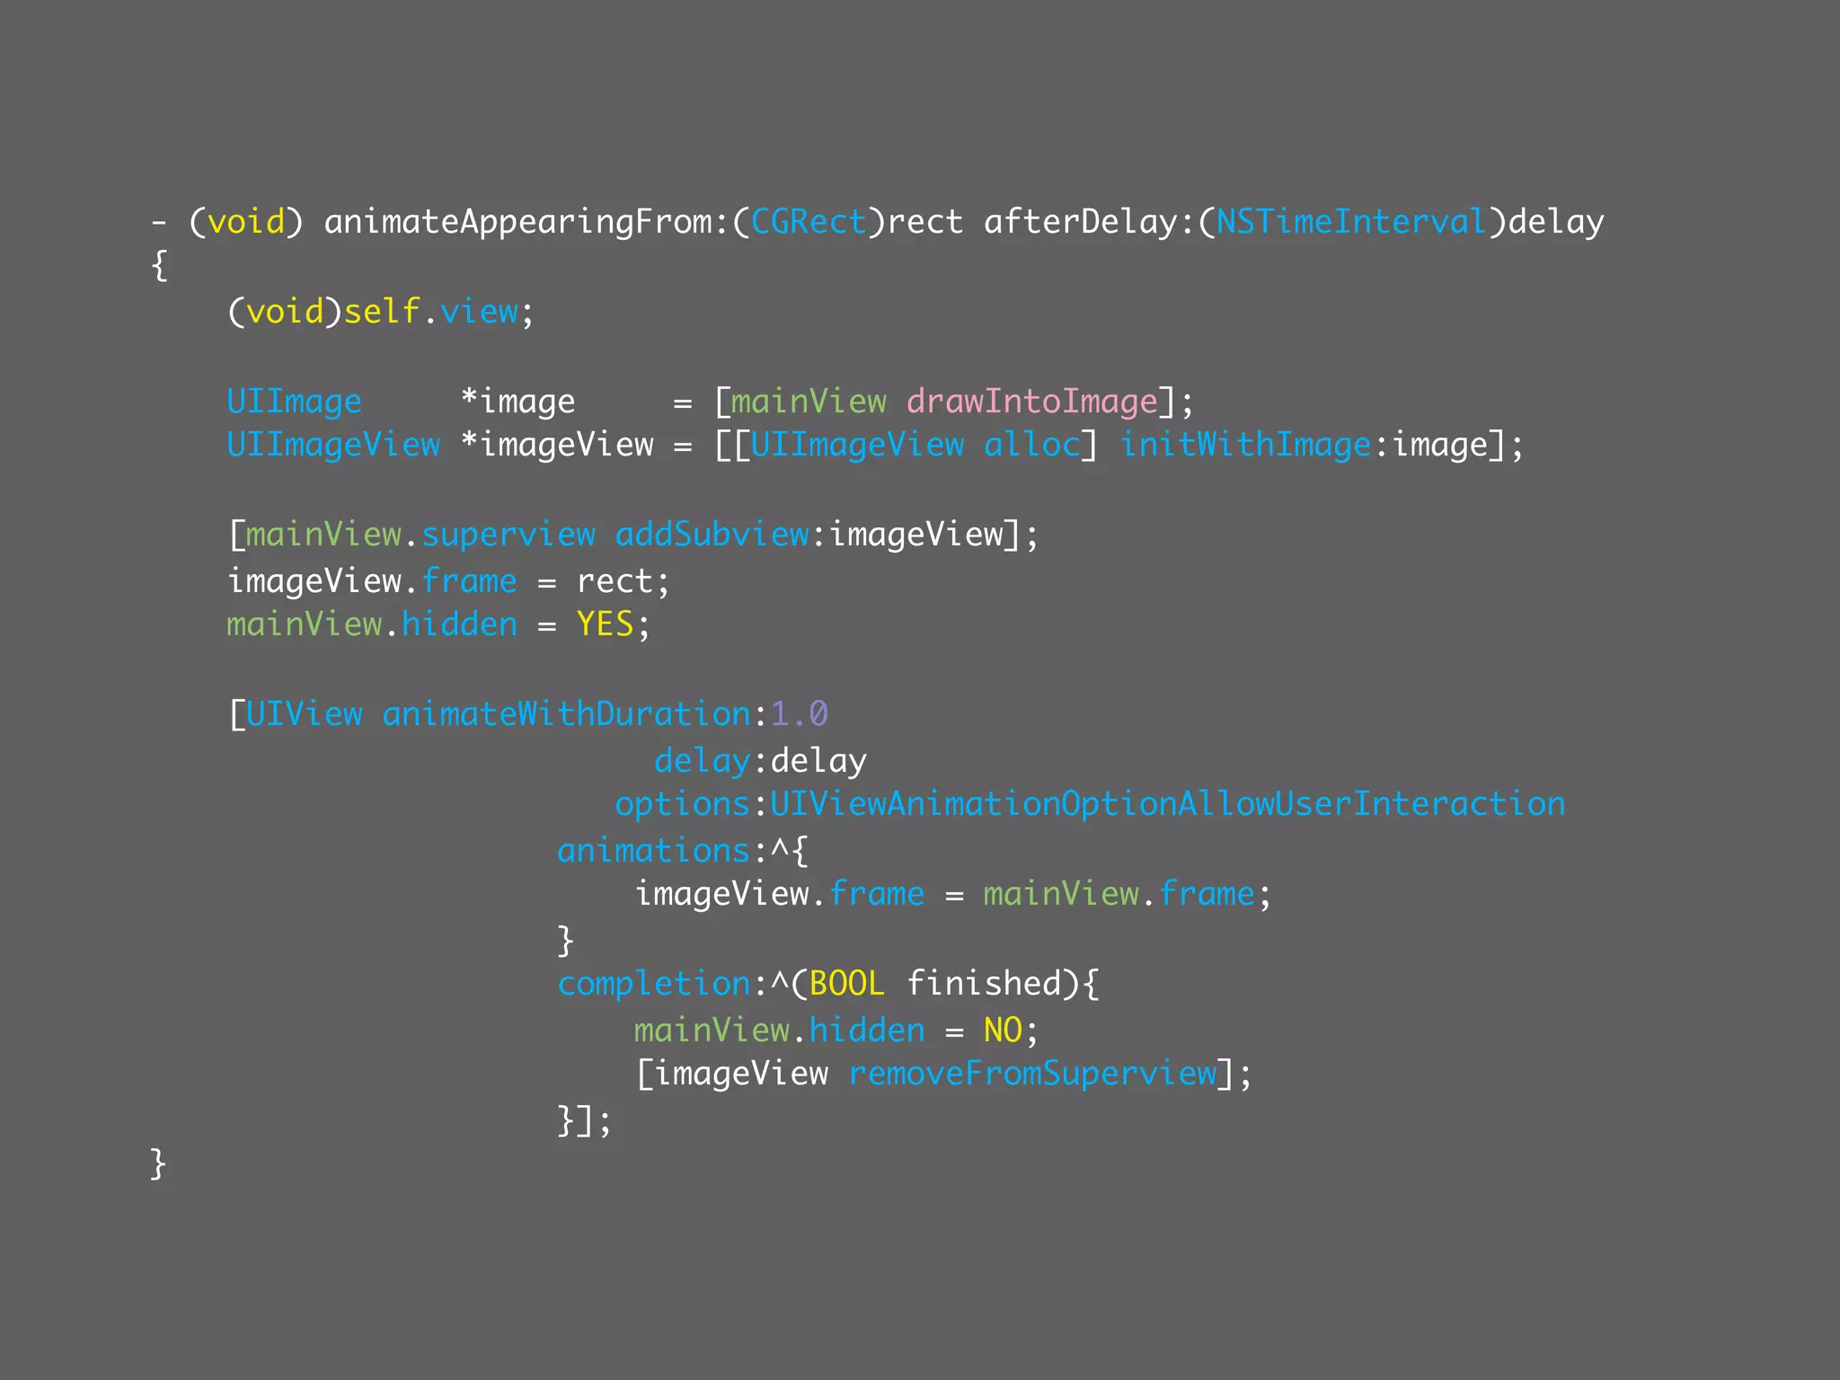Click finished parameter in completion block
The width and height of the screenshot is (1840, 1380).
[983, 983]
